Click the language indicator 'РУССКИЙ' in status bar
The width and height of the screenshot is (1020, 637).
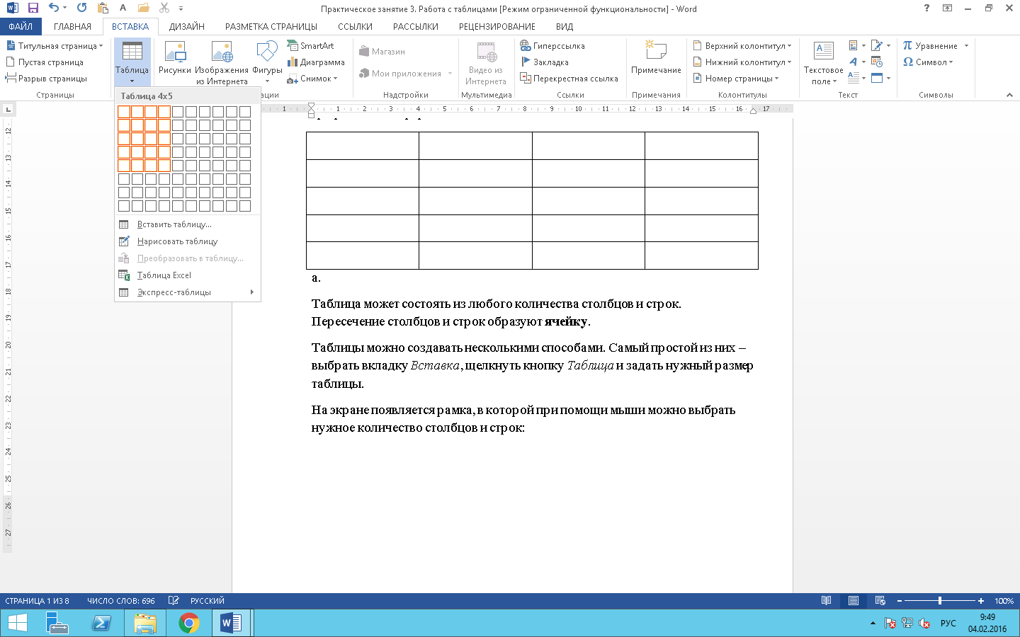pos(208,601)
